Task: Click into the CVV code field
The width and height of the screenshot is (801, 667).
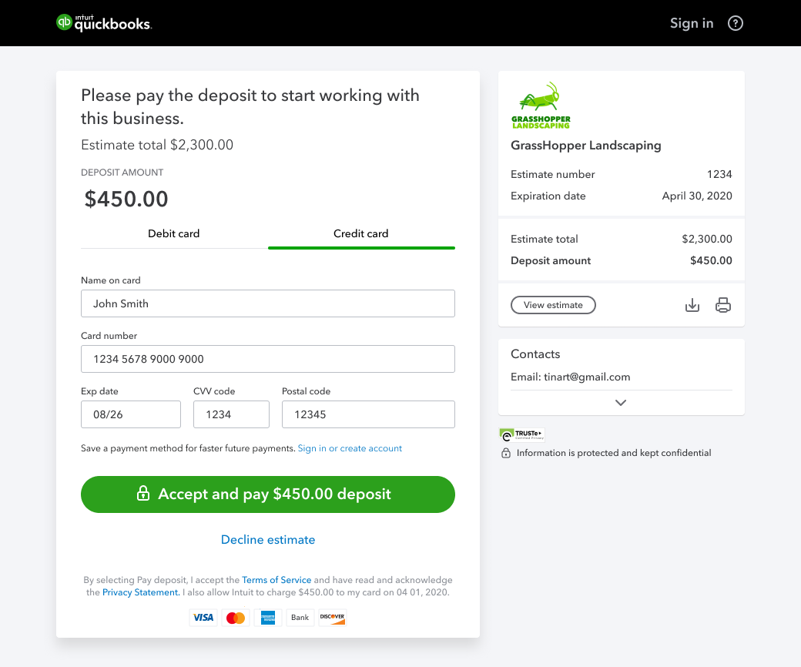Action: point(231,414)
